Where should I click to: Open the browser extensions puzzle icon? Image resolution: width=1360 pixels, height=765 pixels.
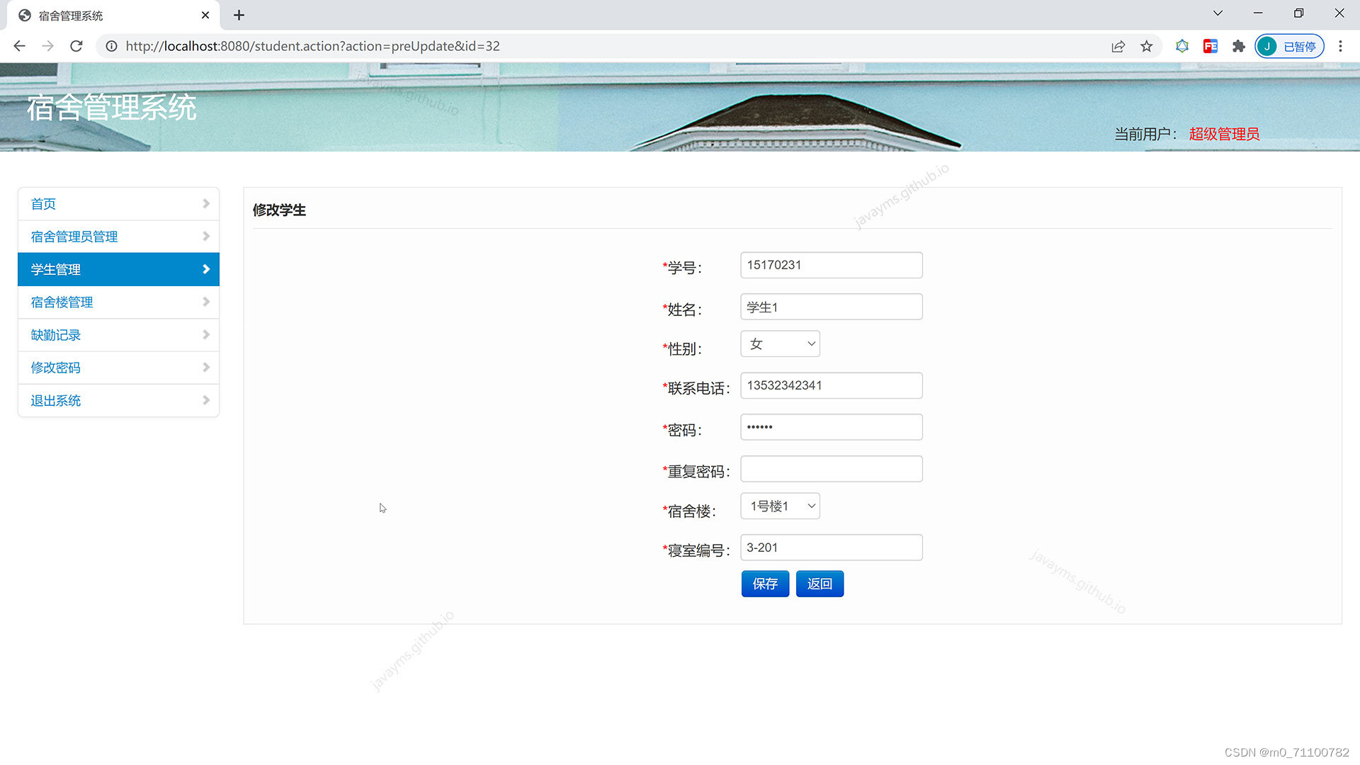(1238, 46)
